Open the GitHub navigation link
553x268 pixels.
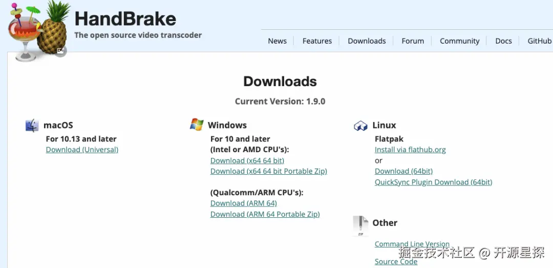point(539,41)
